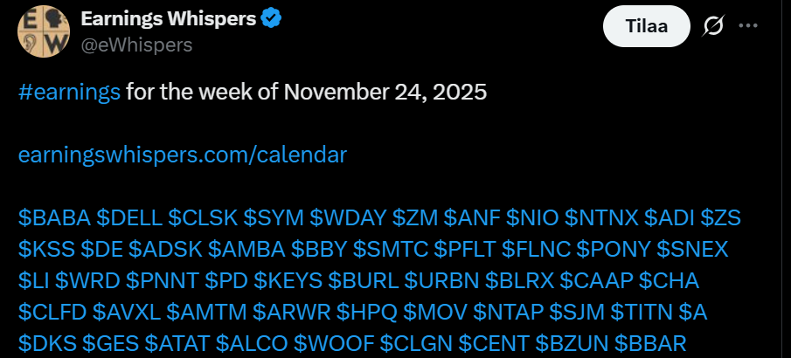Viewport: 791px width, 358px height.
Task: Open the #earnings hashtag
Action: click(69, 93)
